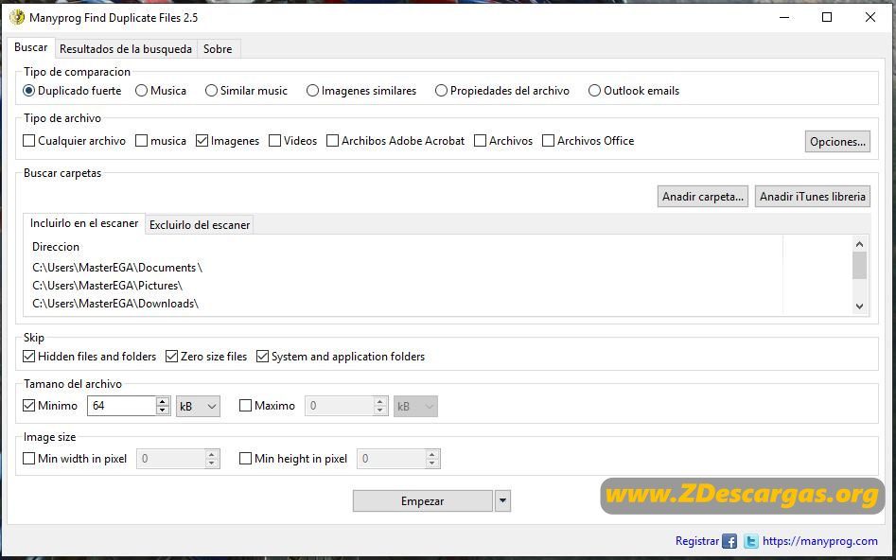
Task: Open the Minimo kB unit dropdown
Action: click(198, 407)
